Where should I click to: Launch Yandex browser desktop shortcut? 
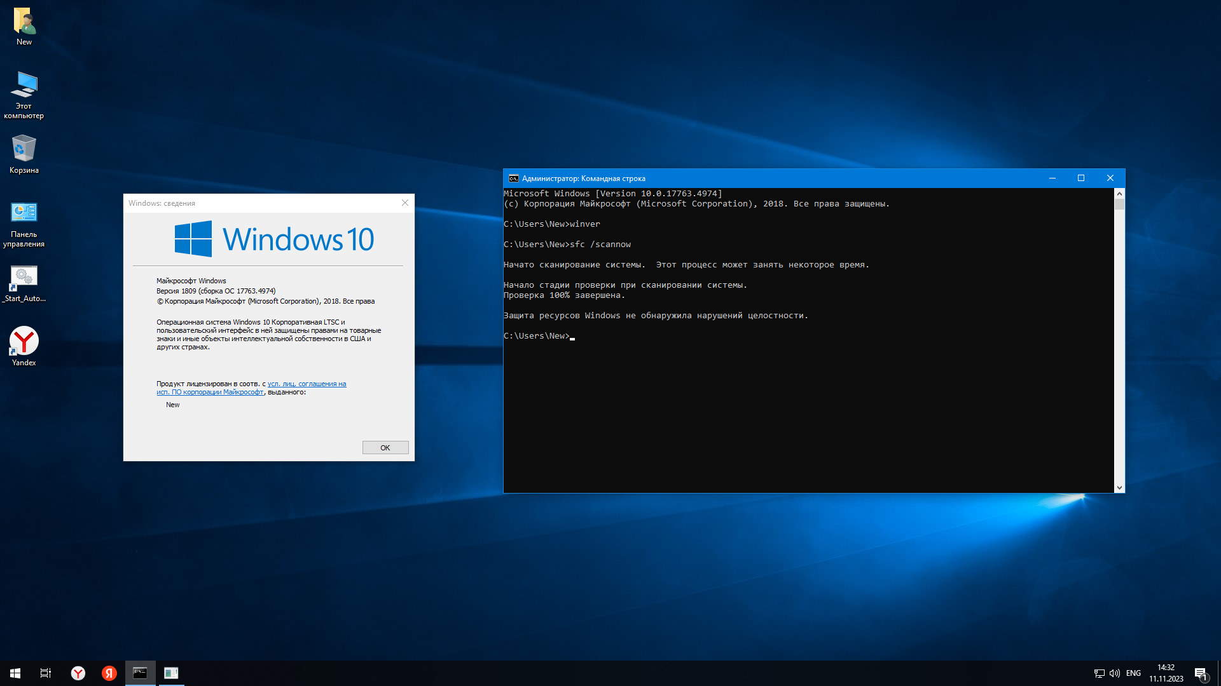pos(24,341)
